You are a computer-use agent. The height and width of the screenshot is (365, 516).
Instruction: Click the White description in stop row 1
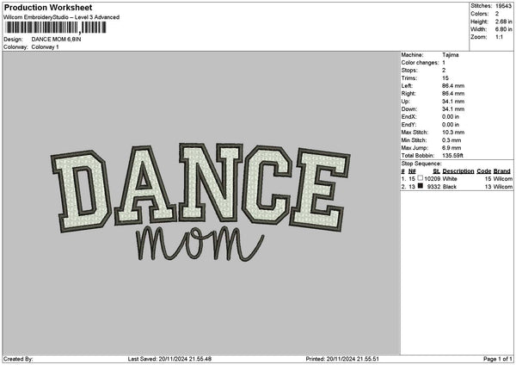pyautogui.click(x=450, y=179)
